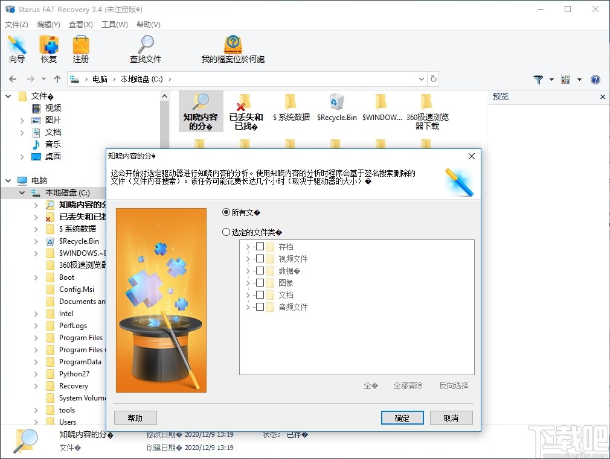Select 桌面 in the sidebar tree
Viewport: 610px width, 459px height.
point(53,156)
